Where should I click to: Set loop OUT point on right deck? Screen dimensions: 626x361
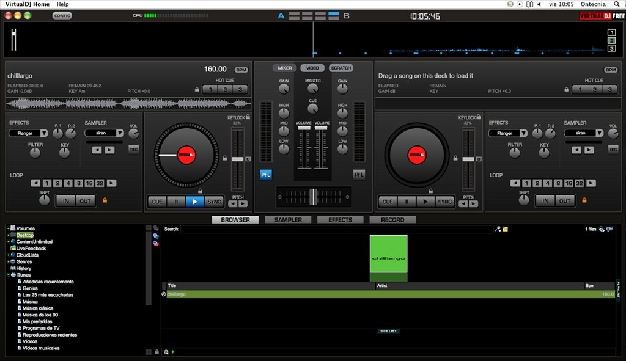pyautogui.click(x=564, y=200)
